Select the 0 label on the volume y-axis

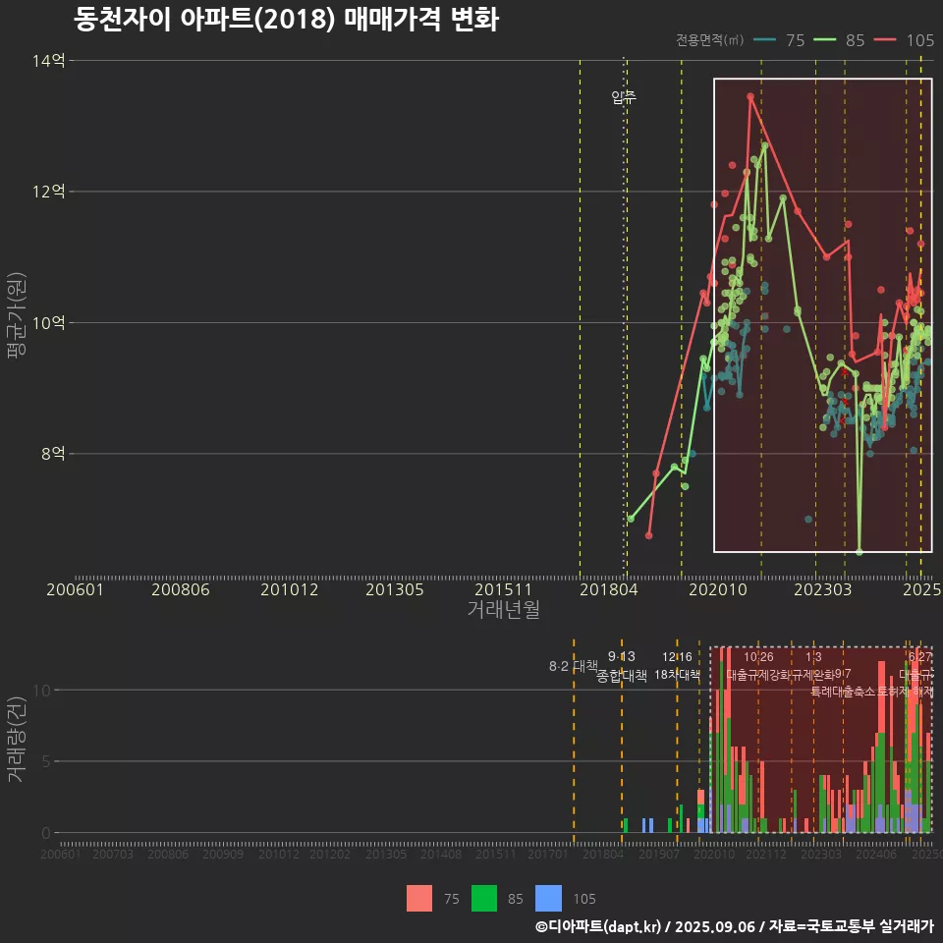point(47,833)
